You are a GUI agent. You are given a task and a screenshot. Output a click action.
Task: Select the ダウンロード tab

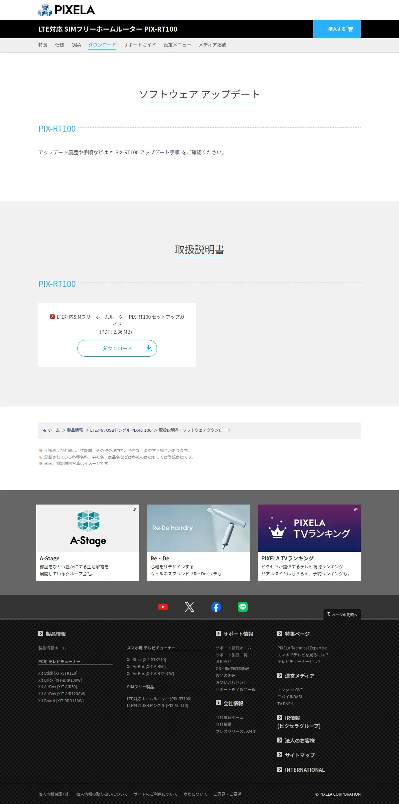(102, 45)
